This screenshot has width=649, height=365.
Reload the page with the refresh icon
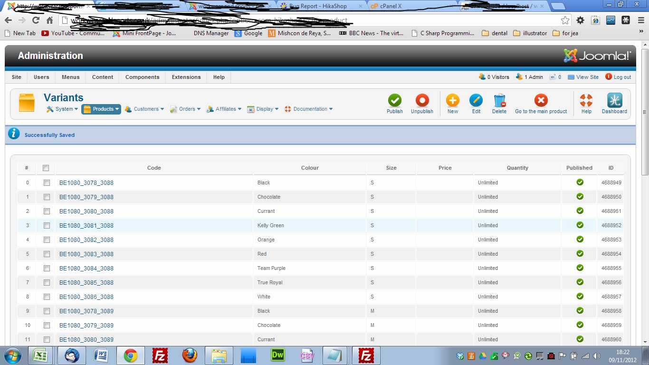click(x=36, y=20)
